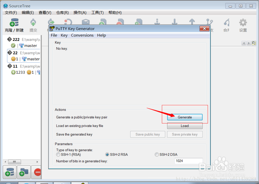The width and height of the screenshot is (259, 184).
Task: Click the bookmarks scrollbar left arrow
Action: (x=5, y=162)
